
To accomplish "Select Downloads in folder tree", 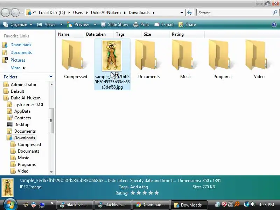I will (24, 138).
